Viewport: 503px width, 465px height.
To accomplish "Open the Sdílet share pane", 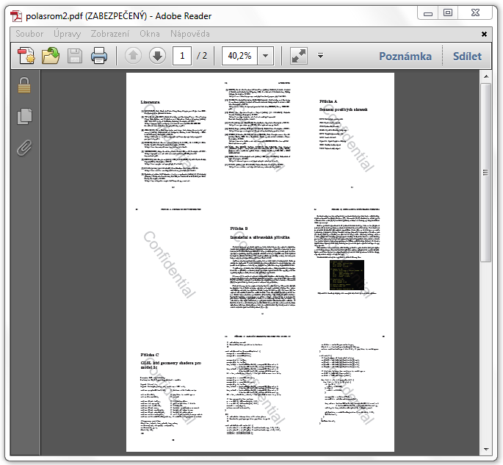I will [x=467, y=56].
